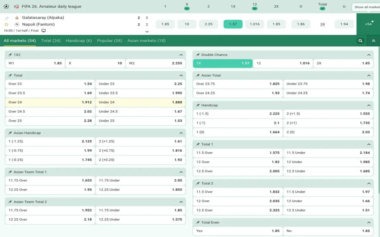This screenshot has height=237, width=380.
Task: Collapse the Asian Team Total 2 section
Action: pyautogui.click(x=181, y=202)
